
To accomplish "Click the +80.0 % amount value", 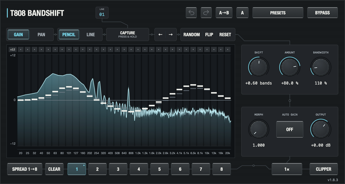I will (290, 83).
